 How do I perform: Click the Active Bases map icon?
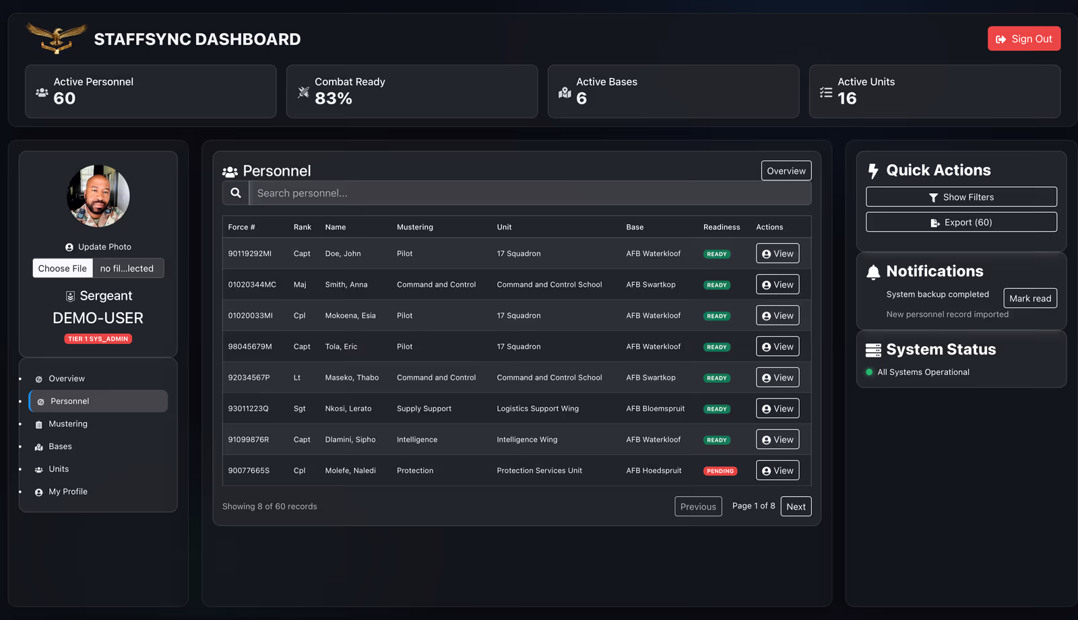tap(565, 92)
